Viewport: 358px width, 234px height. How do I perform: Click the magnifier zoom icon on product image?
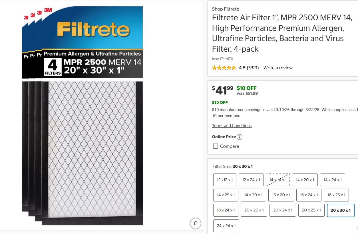196,223
